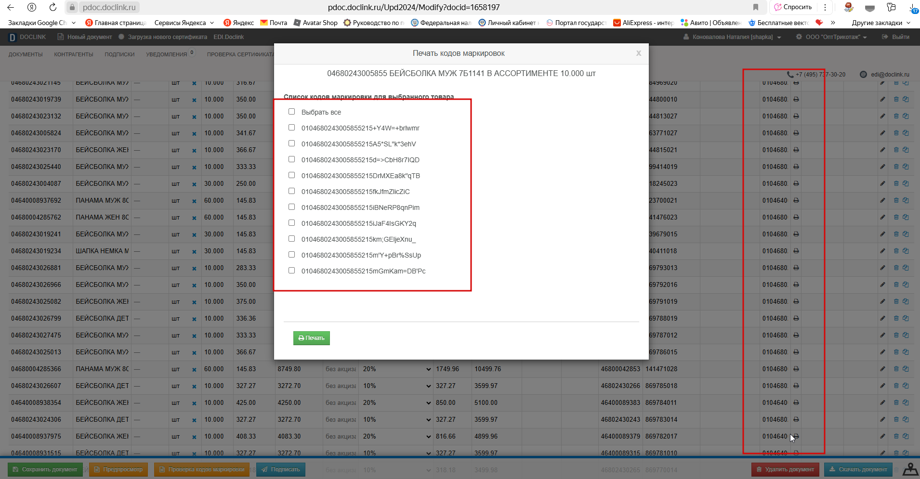
Task: Click trash icon in row 04680004285366
Action: pos(896,369)
